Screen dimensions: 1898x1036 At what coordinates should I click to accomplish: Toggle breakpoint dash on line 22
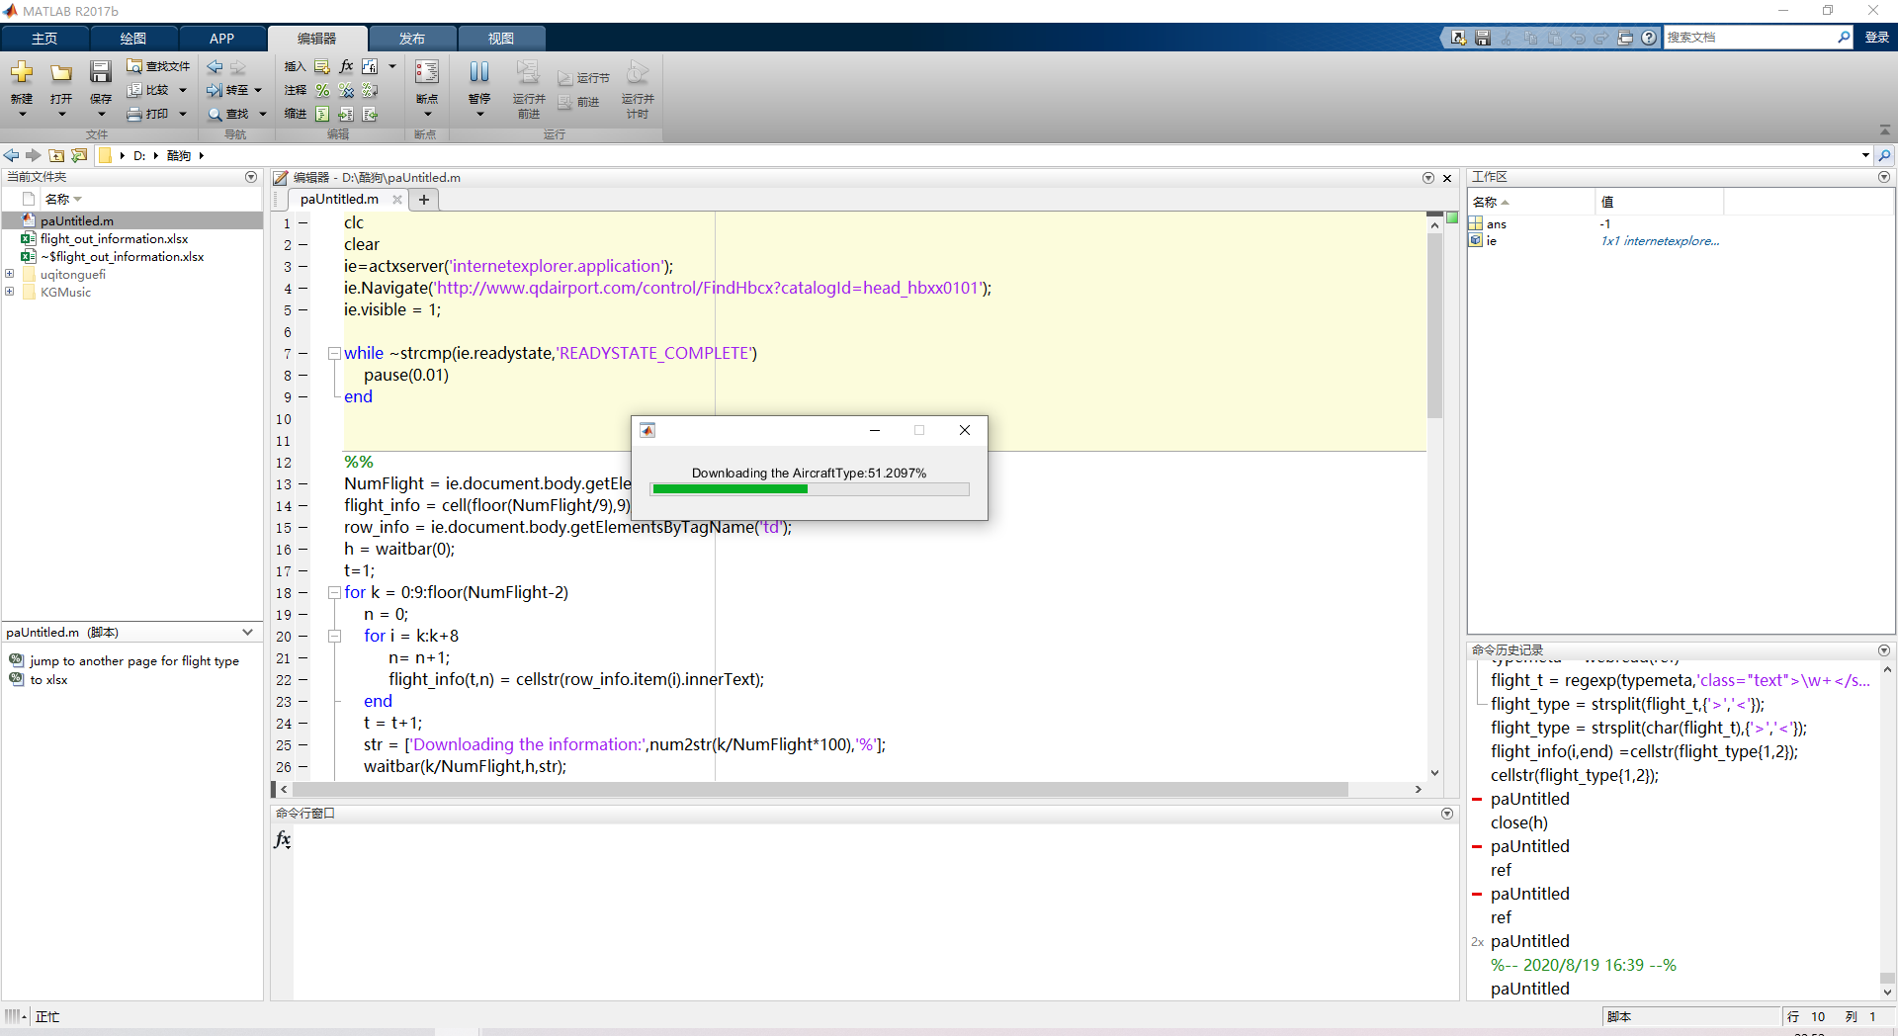pyautogui.click(x=303, y=680)
